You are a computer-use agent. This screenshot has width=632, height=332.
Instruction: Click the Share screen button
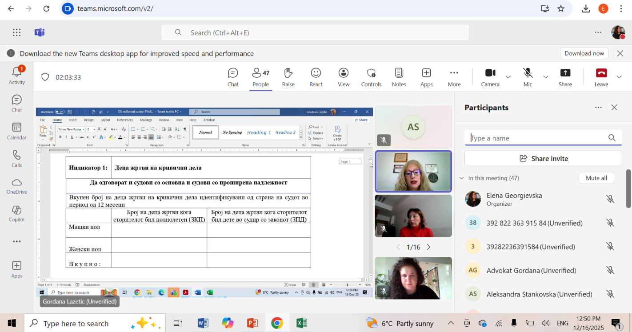[x=565, y=77]
